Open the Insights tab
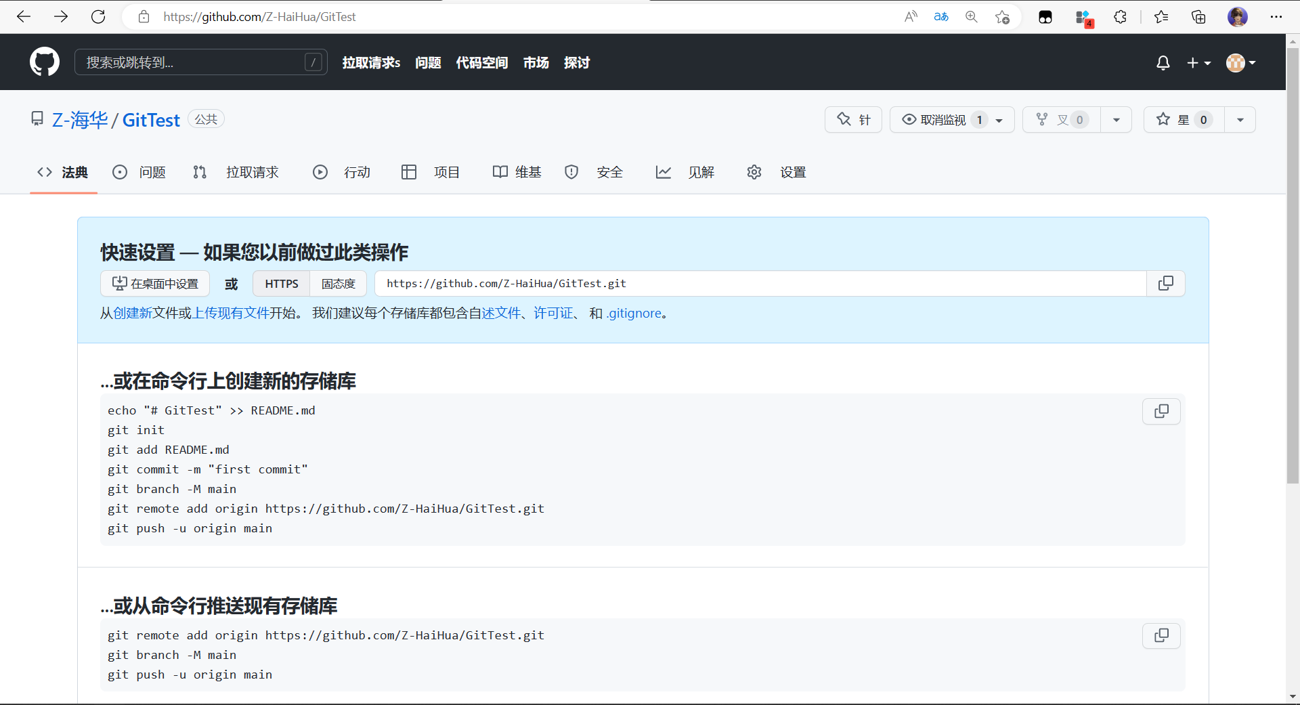The width and height of the screenshot is (1300, 705). [x=685, y=173]
